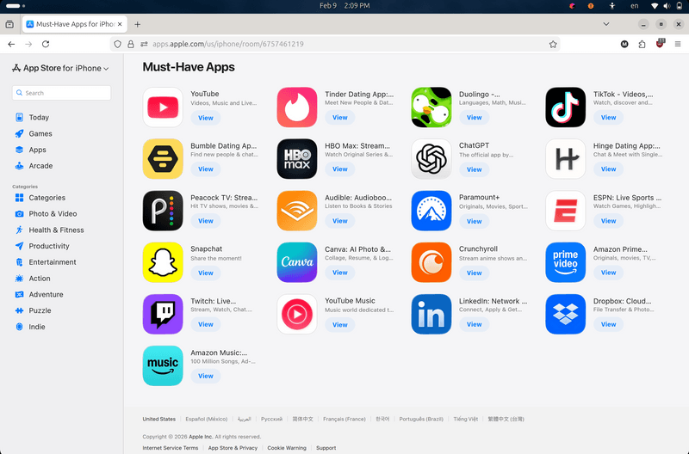
Task: Click View button for Snapchat
Action: point(206,273)
